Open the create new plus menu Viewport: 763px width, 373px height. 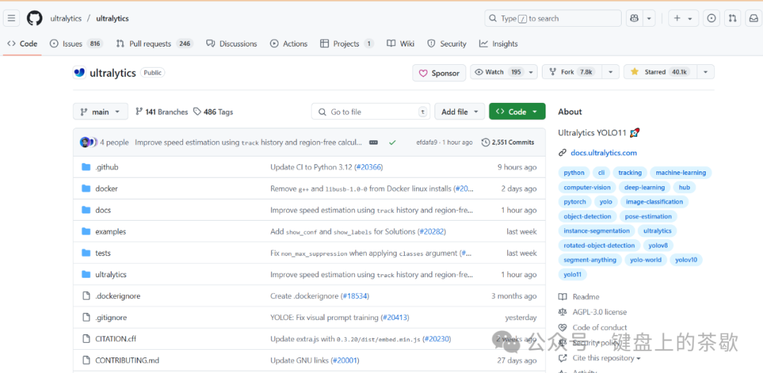683,18
